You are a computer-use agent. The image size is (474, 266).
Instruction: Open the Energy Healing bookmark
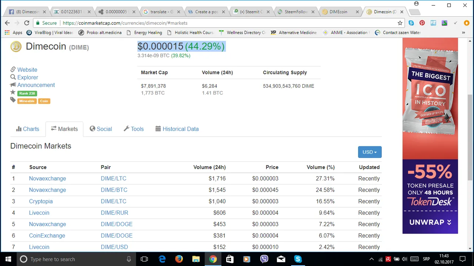144,33
